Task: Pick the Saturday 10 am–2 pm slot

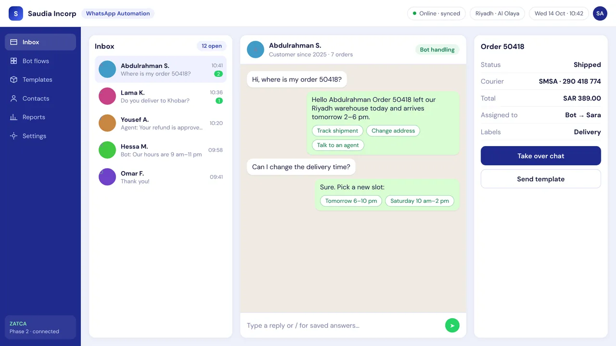Action: pyautogui.click(x=420, y=201)
